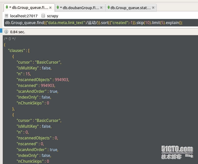The height and width of the screenshot is (164, 198).
Task: Click the leaf icon on doubanGroup tab
Action: point(58,7)
